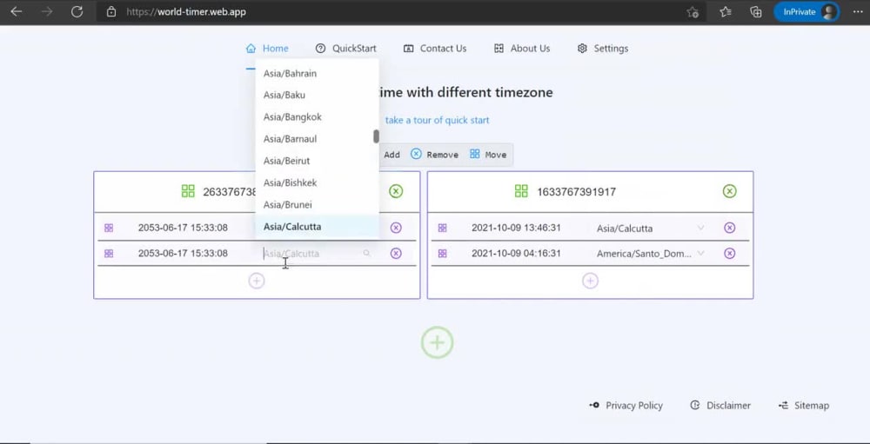Add a new card with large green plus

(x=438, y=342)
